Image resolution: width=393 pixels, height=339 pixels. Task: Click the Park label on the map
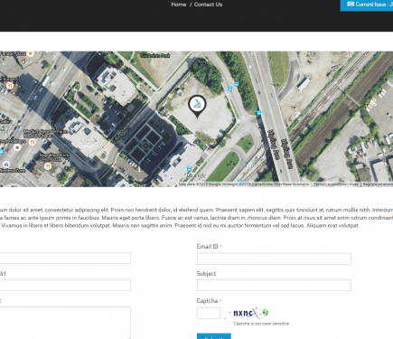[x=155, y=56]
